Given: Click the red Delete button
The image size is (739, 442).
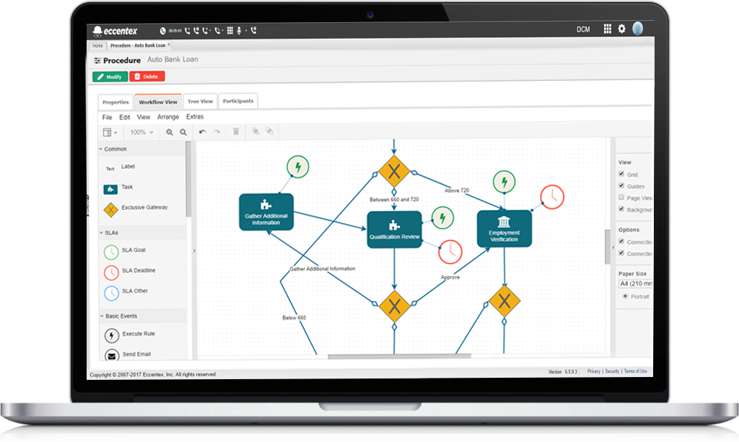Looking at the screenshot, I should point(147,77).
